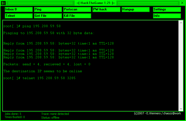This screenshot has width=186, height=121.
Task: Click the HackTheGame H logo icon
Action: tap(3, 3)
